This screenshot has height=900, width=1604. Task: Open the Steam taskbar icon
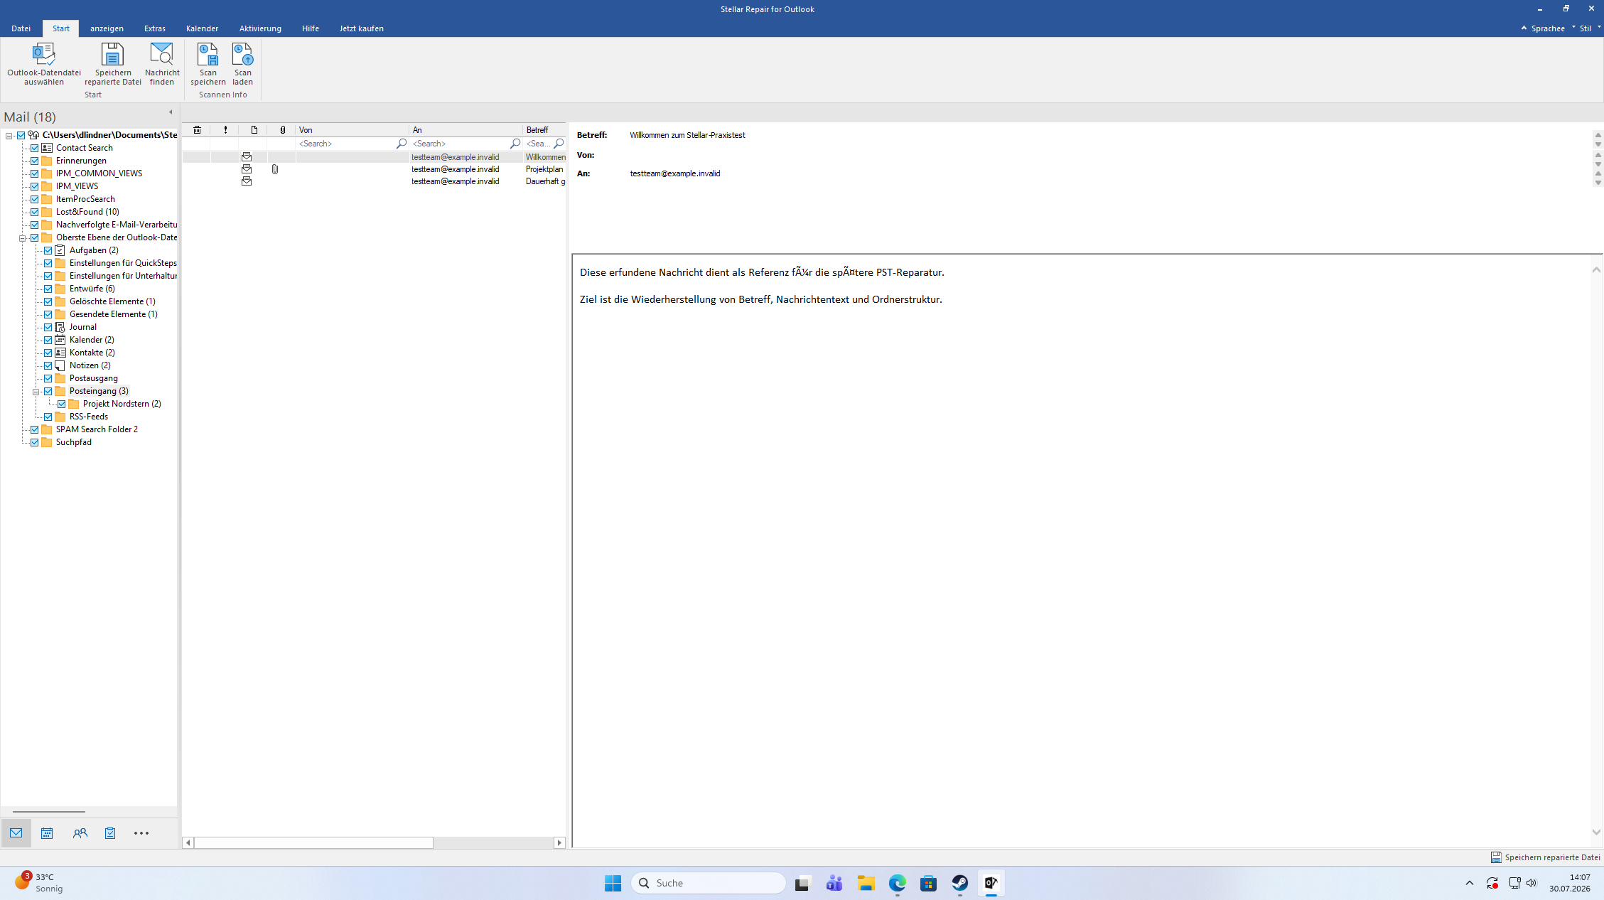pyautogui.click(x=960, y=883)
